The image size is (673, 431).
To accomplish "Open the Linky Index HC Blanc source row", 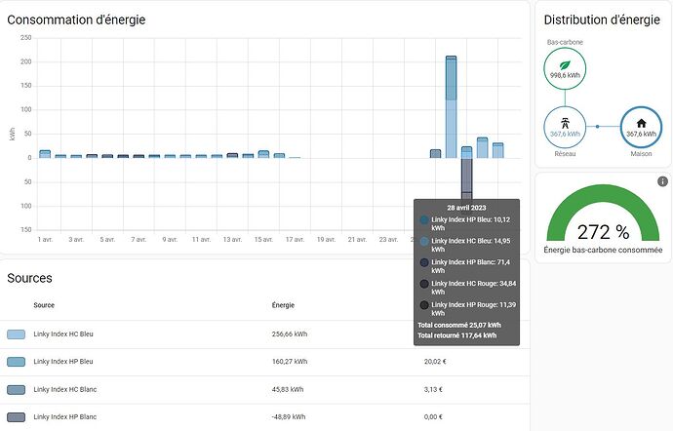I will click(x=265, y=390).
